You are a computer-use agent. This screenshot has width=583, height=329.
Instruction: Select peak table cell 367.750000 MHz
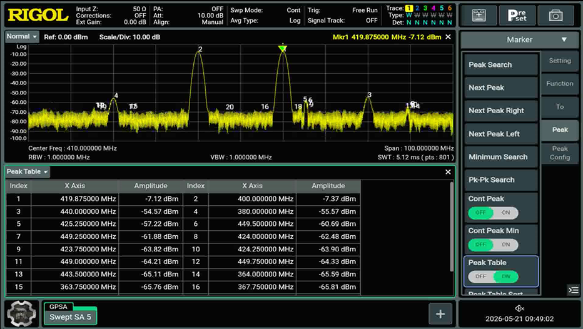click(252, 287)
